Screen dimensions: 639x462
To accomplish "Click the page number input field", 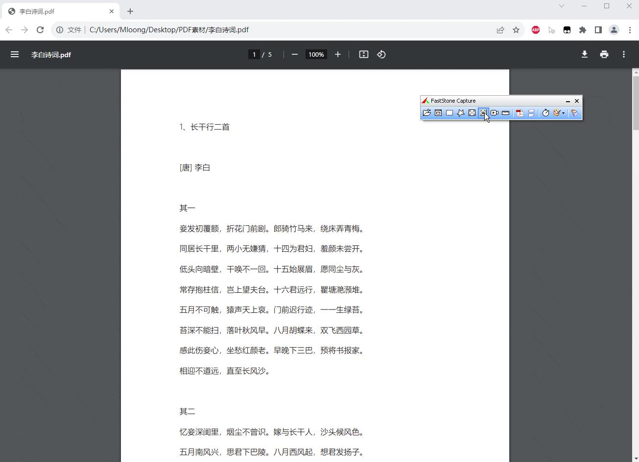I will [x=254, y=54].
